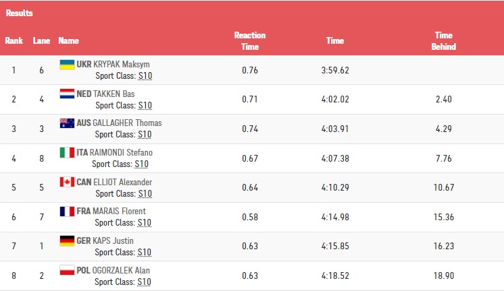The height and width of the screenshot is (291, 504).
Task: Click the Time Behind column header
Action: tap(443, 41)
